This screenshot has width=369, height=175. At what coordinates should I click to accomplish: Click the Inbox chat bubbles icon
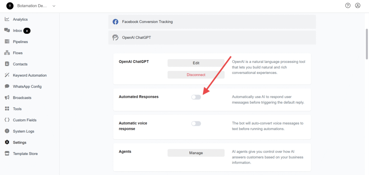click(7, 30)
